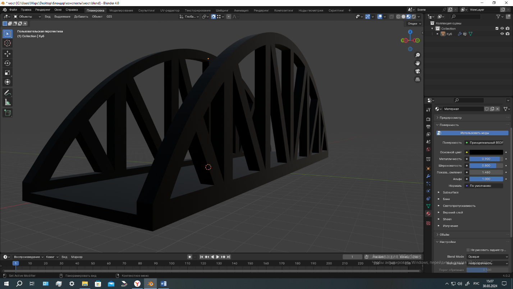Enable the backface culling checkbox

pyautogui.click(x=468, y=250)
